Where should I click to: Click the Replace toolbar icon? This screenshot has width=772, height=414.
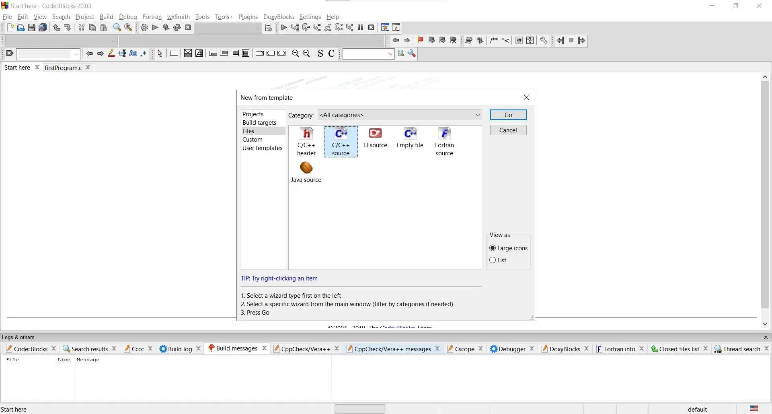coord(128,28)
